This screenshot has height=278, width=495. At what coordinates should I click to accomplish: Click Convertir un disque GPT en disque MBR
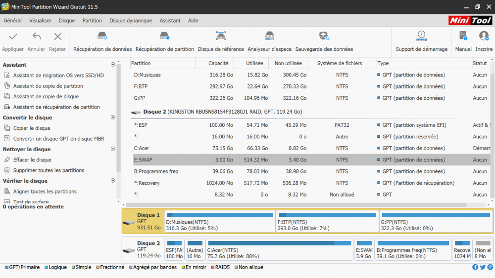click(x=58, y=139)
